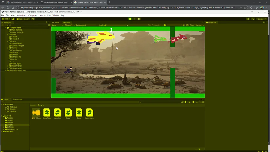
Task: Open the version control icon in toolbar
Action: pos(33,19)
